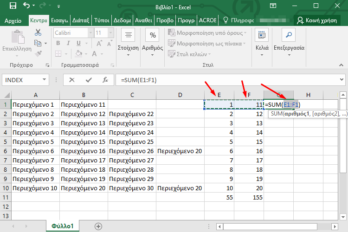This screenshot has height=232, width=348.
Task: Open the Επικόλληση dropdown arrow
Action: click(17, 55)
